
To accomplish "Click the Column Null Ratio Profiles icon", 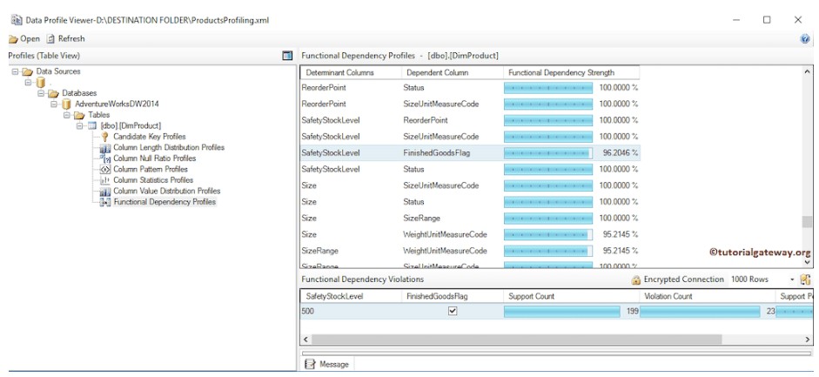I will click(105, 158).
